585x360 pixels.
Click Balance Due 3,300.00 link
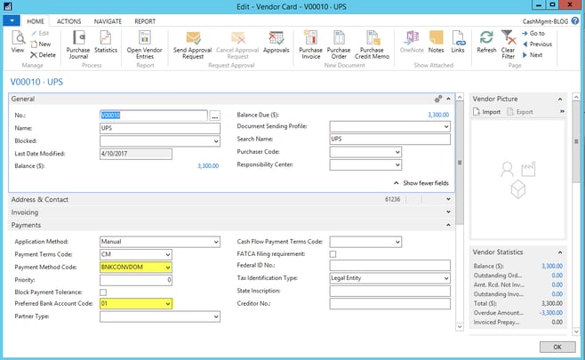[x=438, y=115]
